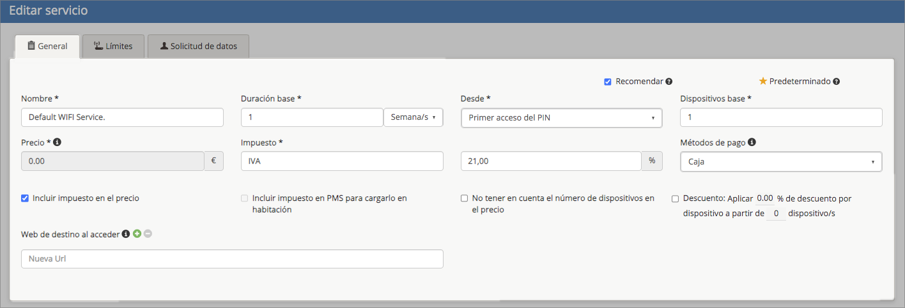Add a new destination URL with green plus
This screenshot has height=308, width=905.
click(x=137, y=234)
